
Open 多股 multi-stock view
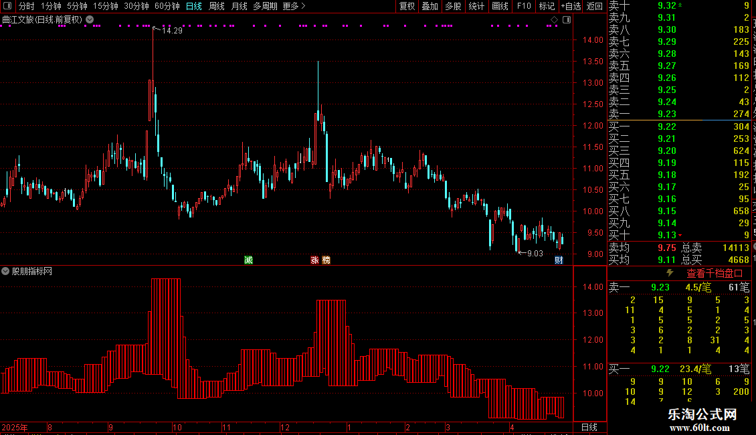pyautogui.click(x=453, y=6)
